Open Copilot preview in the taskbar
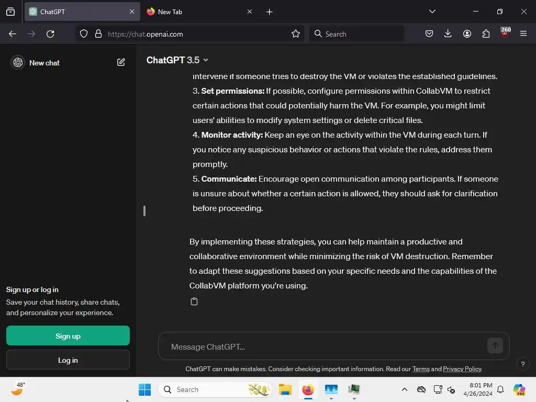The height and width of the screenshot is (402, 536). point(519,389)
